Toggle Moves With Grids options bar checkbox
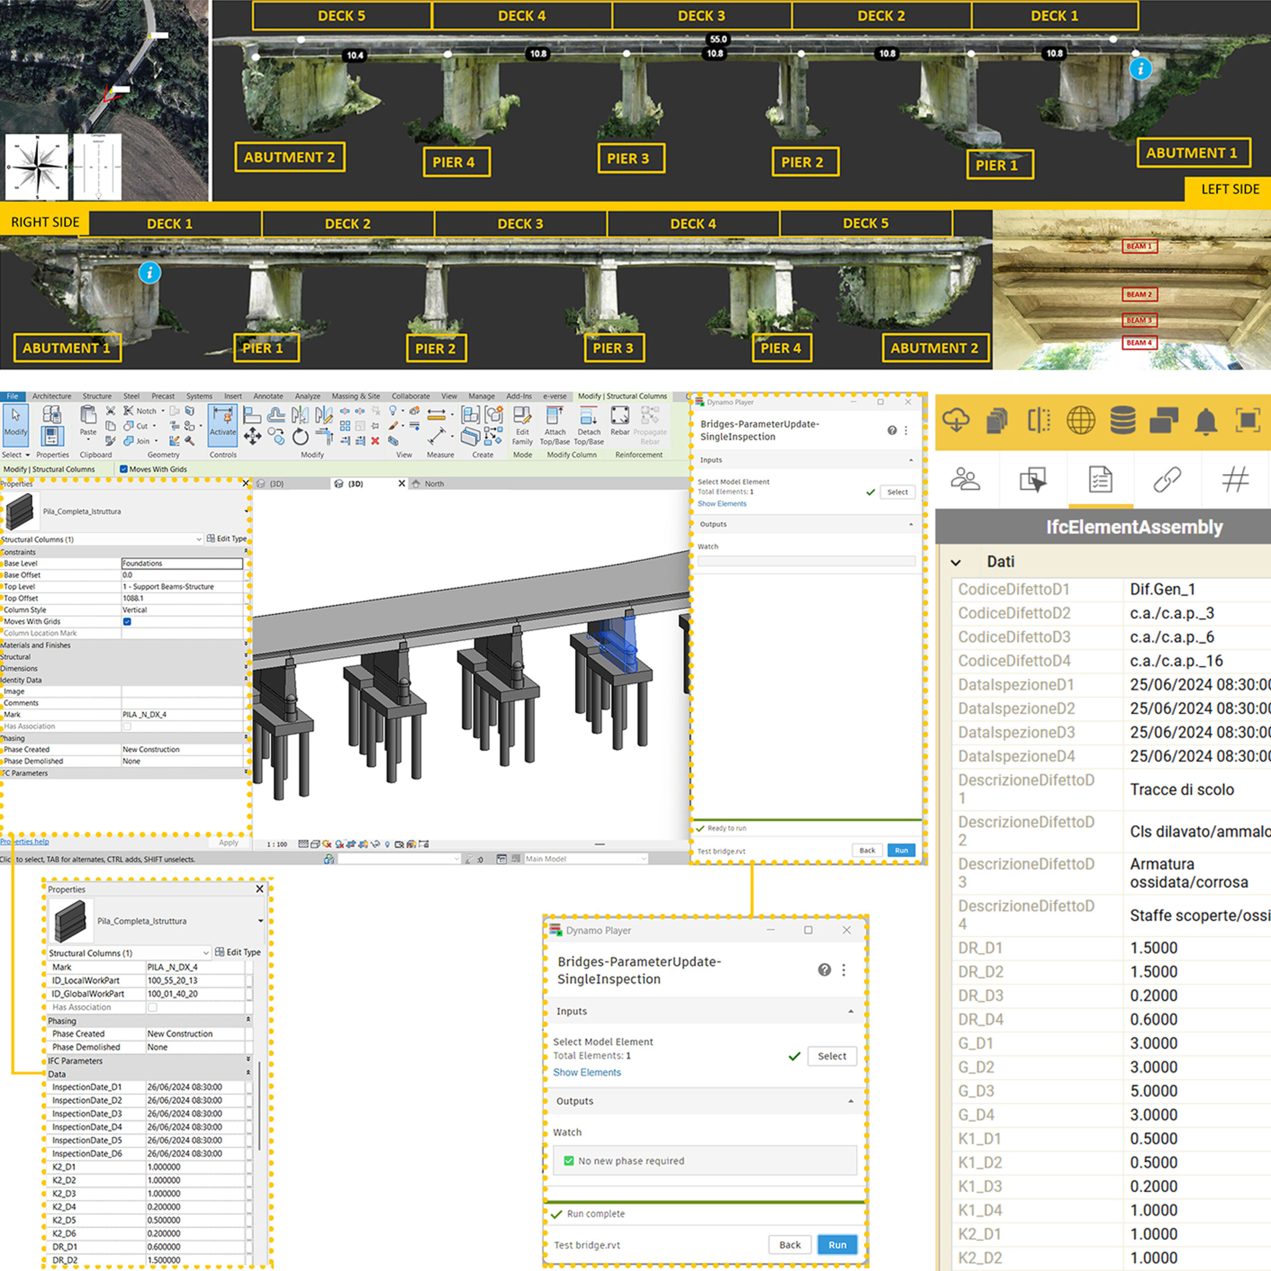This screenshot has height=1271, width=1271. 124,469
